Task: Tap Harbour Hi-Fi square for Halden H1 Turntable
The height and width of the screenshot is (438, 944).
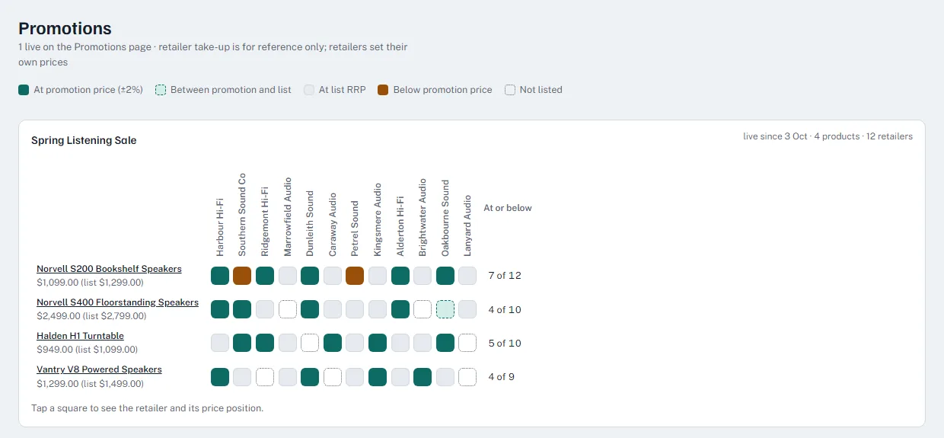Action: (x=220, y=343)
